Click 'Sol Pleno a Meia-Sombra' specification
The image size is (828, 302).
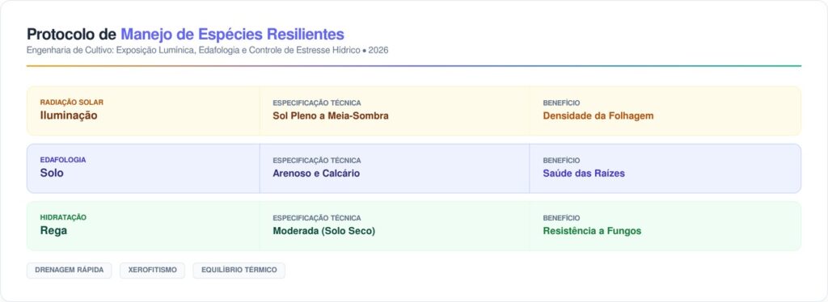pyautogui.click(x=331, y=116)
